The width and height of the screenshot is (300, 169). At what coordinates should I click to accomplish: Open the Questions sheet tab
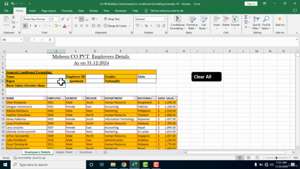point(86,152)
